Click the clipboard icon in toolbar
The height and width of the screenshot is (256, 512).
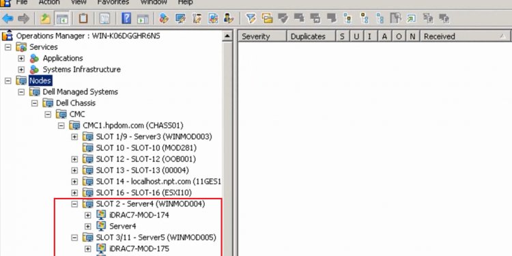click(83, 18)
